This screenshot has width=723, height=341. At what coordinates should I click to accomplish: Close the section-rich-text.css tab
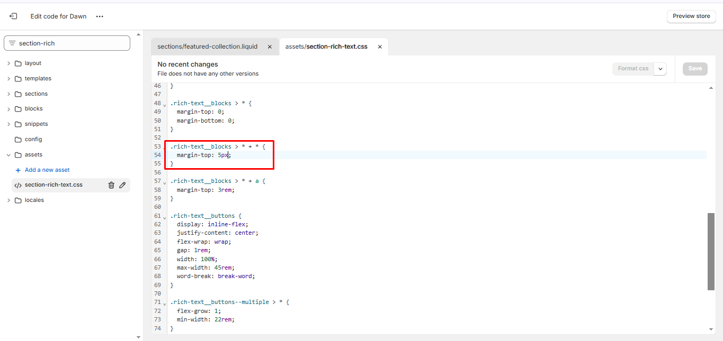(380, 47)
